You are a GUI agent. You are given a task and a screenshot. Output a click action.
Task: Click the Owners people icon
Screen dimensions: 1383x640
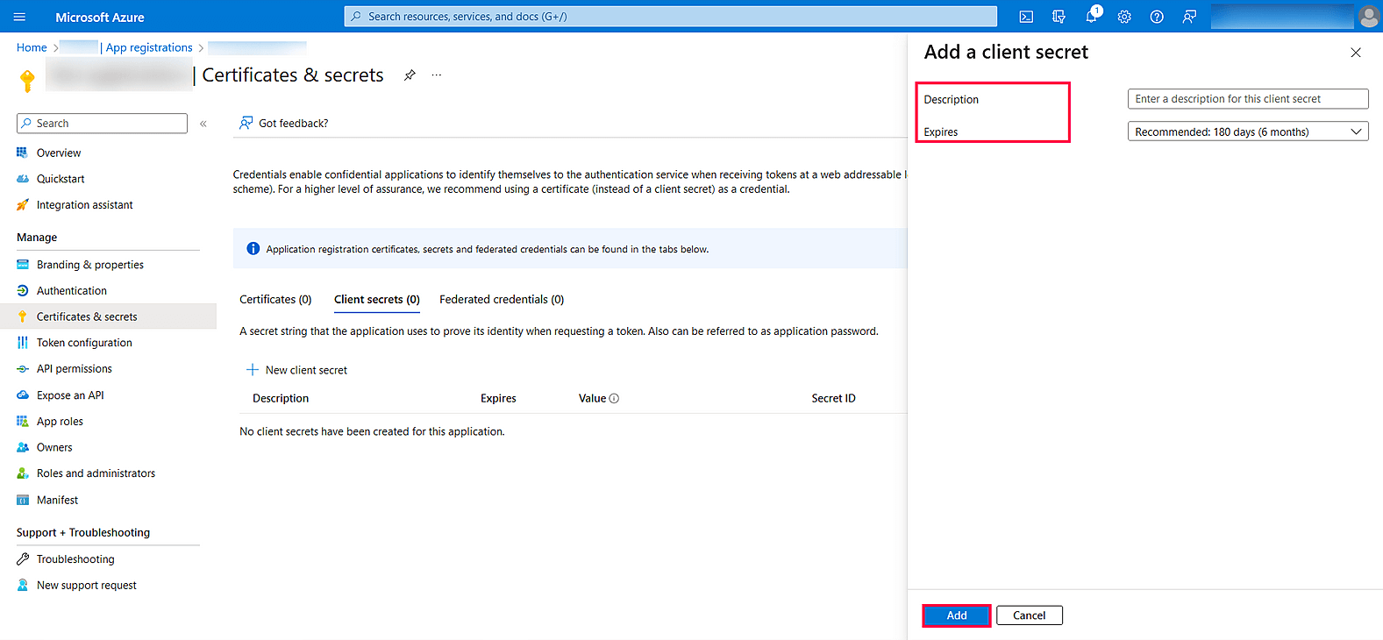tap(23, 447)
